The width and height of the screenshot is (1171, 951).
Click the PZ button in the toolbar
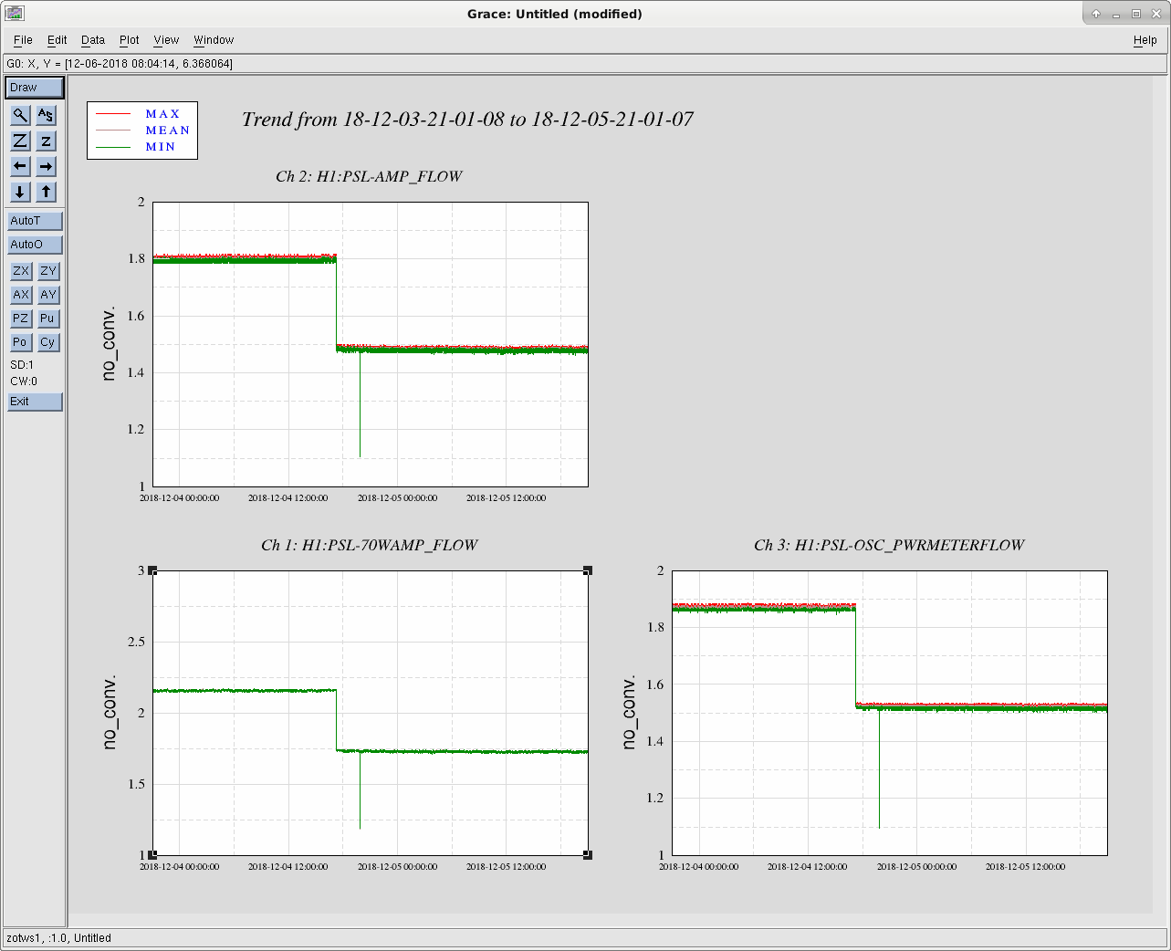[x=20, y=319]
